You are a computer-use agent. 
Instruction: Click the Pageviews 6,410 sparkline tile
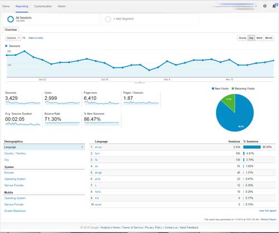pyautogui.click(x=102, y=99)
